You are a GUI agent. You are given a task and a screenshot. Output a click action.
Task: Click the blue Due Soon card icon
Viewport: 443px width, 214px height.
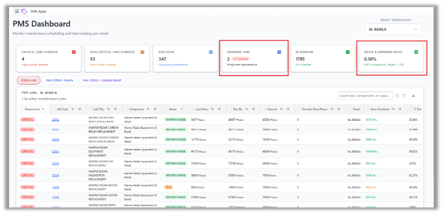coord(210,52)
